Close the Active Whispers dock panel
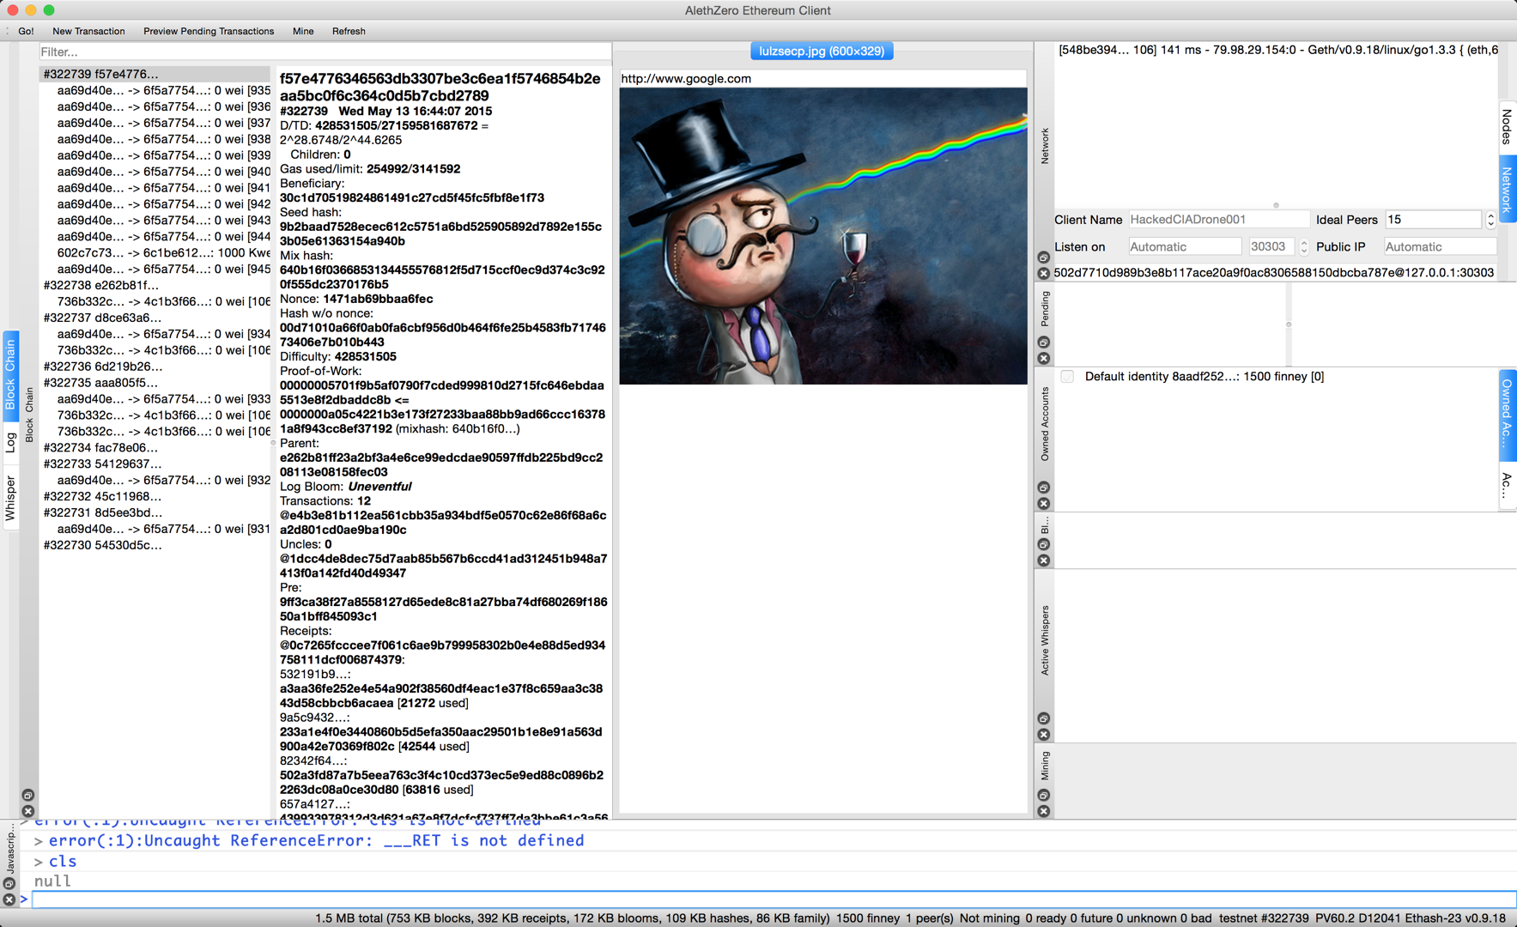 (x=1044, y=734)
